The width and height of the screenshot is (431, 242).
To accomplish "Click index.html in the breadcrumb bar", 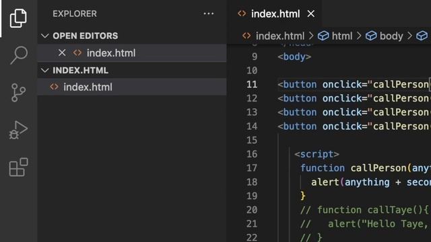I will [280, 36].
